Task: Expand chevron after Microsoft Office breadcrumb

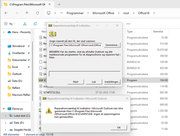Action: [x=119, y=13]
